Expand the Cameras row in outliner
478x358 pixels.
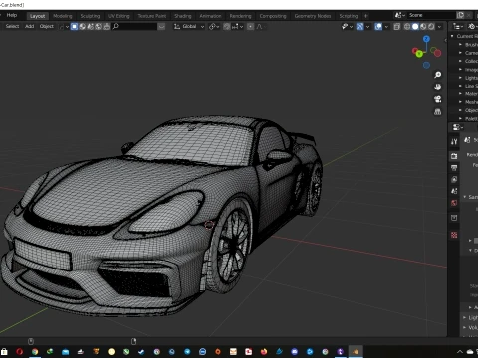click(x=460, y=53)
